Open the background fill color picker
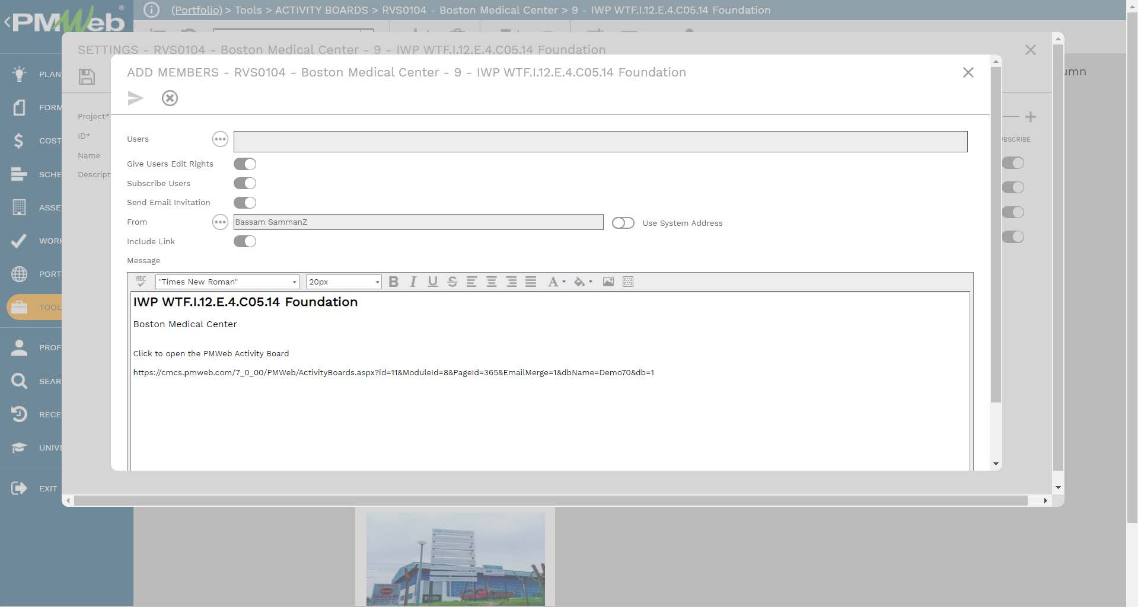This screenshot has width=1138, height=607. tap(579, 282)
